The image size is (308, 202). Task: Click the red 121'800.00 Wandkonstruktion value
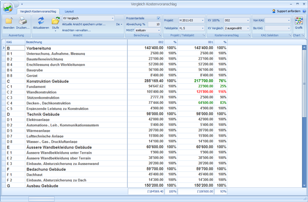pyautogui.click(x=205, y=92)
